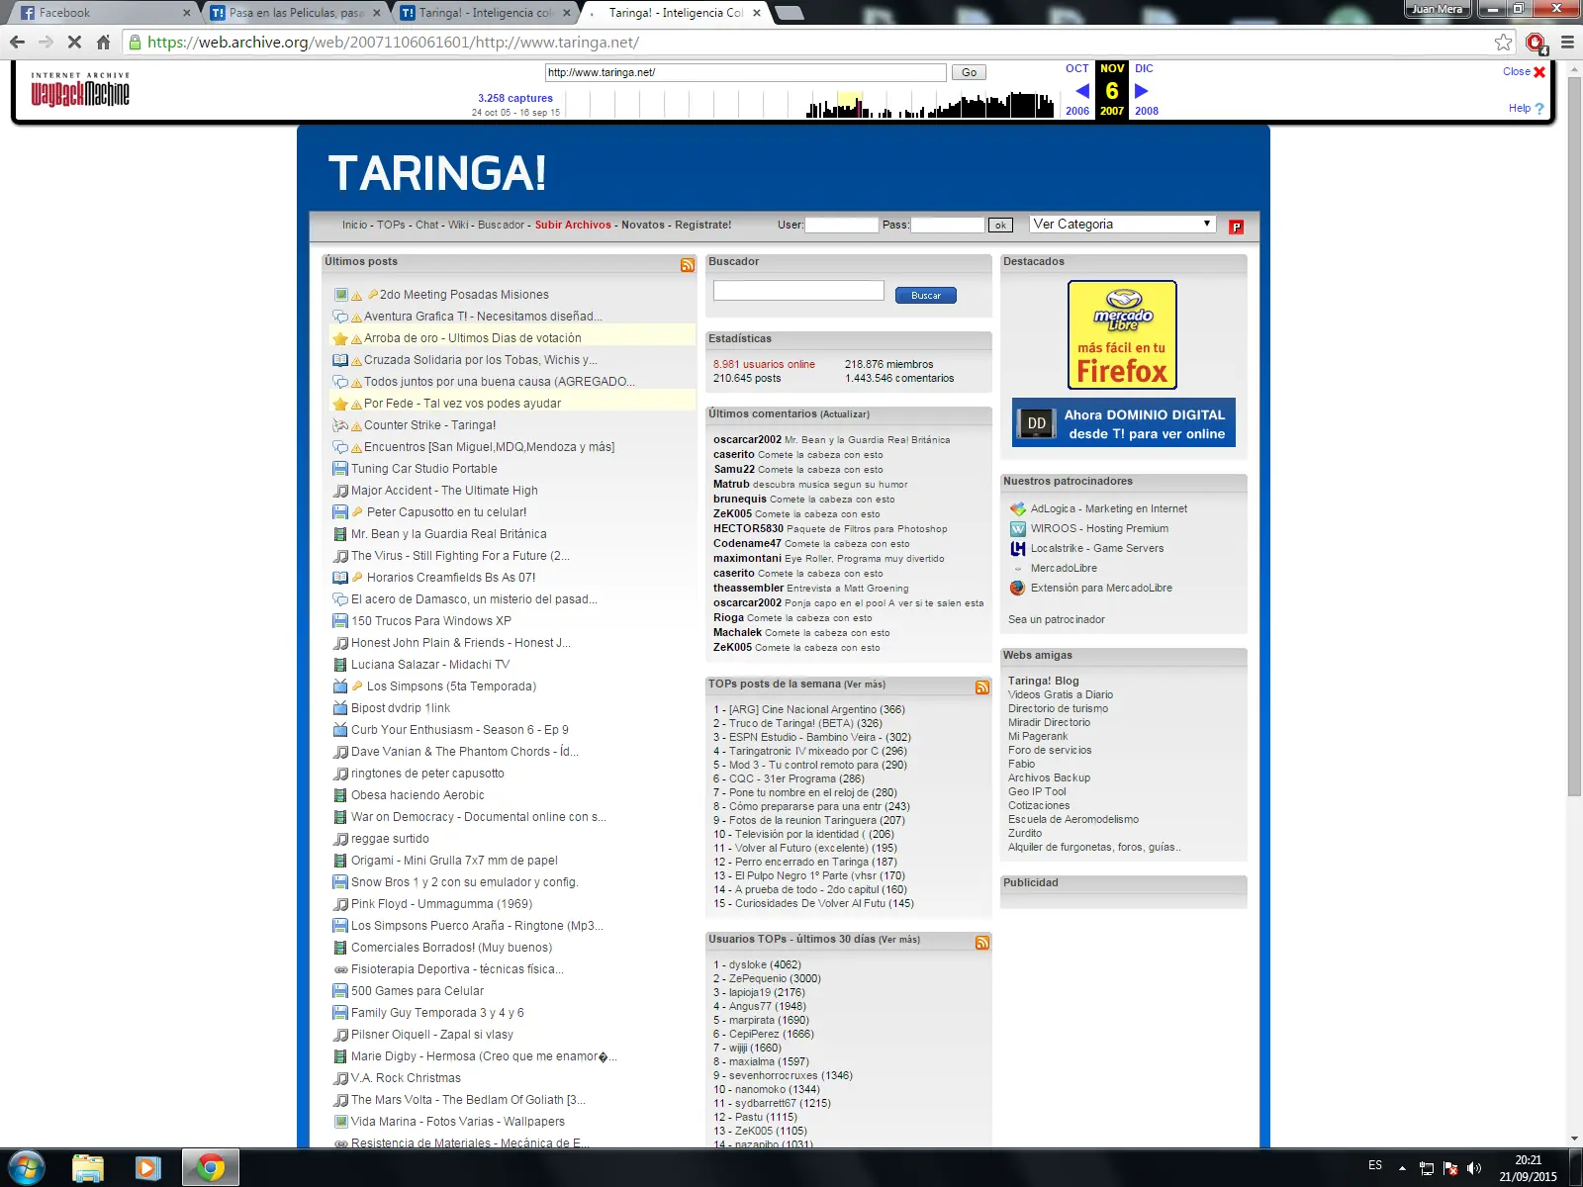
Task: Click the Chrome icon in the taskbar
Action: 210,1168
